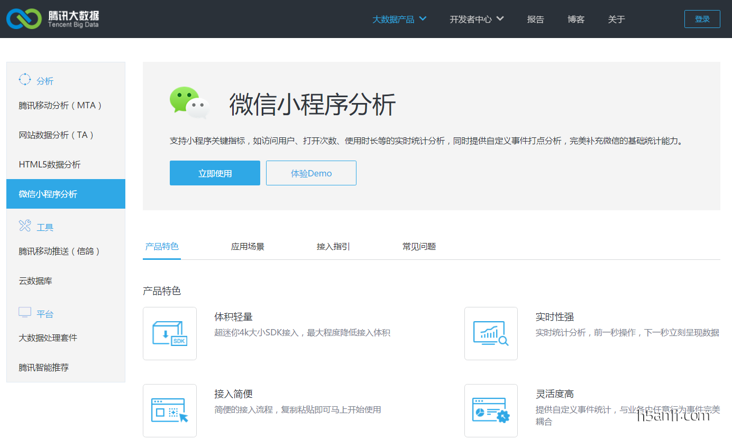
Task: Click the SDK box icon for 体积轻量
Action: [x=170, y=333]
